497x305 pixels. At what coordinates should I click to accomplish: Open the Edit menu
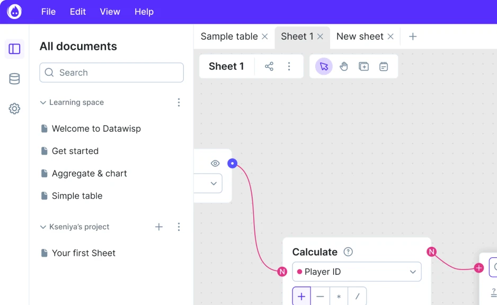tap(78, 12)
